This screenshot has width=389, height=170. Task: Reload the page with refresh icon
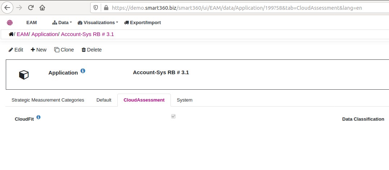31,8
